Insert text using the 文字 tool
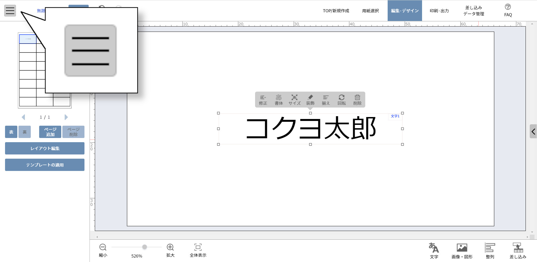The height and width of the screenshot is (262, 537). [434, 250]
